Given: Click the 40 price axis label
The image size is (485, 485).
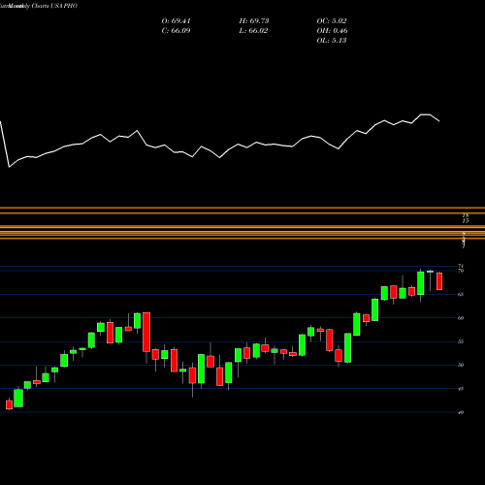Looking at the screenshot, I should pyautogui.click(x=461, y=412).
